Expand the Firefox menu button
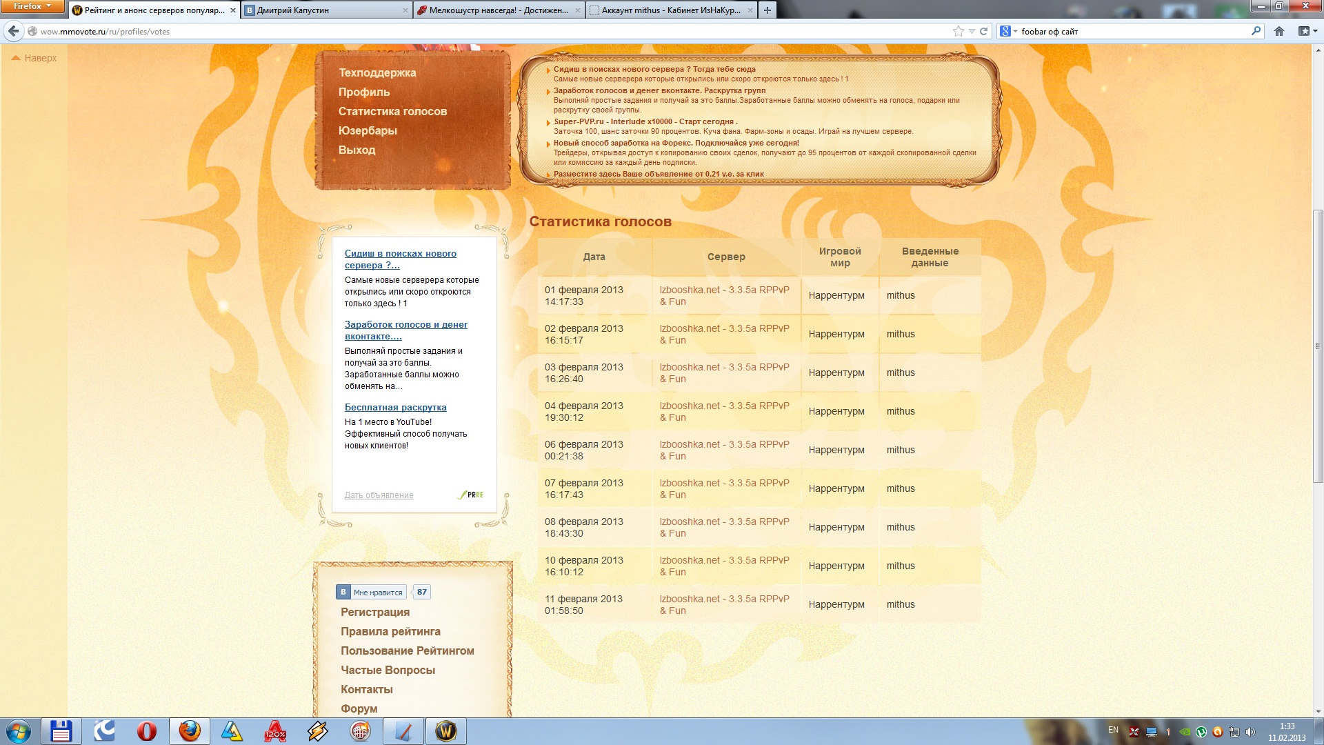This screenshot has width=1324, height=745. (32, 6)
